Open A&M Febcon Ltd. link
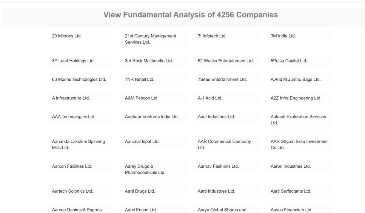This screenshot has width=365, height=213. click(x=142, y=98)
